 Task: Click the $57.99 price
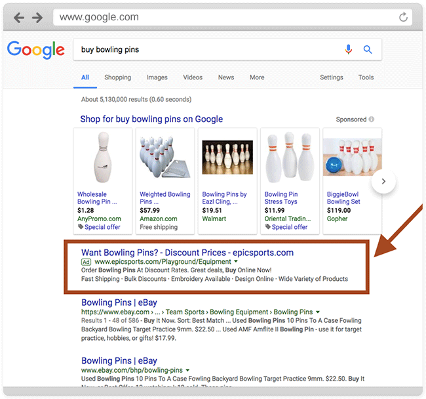(x=149, y=211)
